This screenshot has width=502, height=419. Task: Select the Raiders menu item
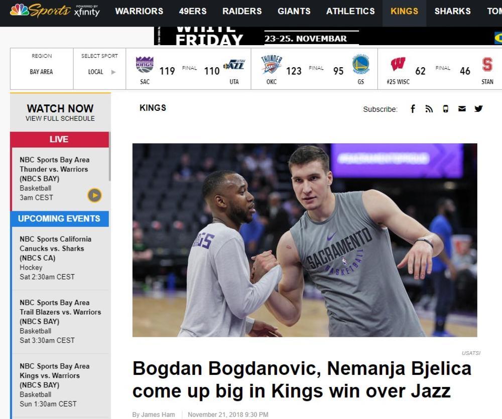click(242, 11)
